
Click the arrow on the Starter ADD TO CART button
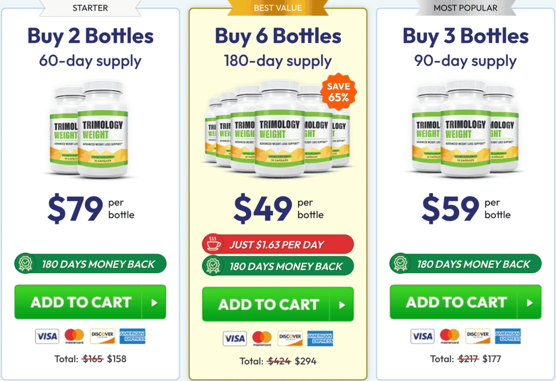(x=154, y=302)
